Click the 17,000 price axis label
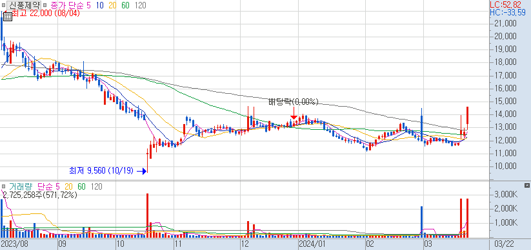The image size is (531, 250). [x=506, y=76]
